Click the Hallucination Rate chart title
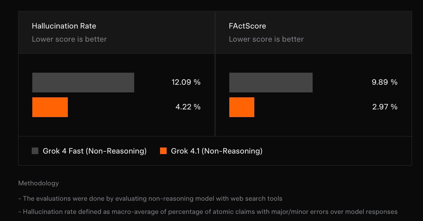Screen dimensions: 423x221 tap(64, 26)
